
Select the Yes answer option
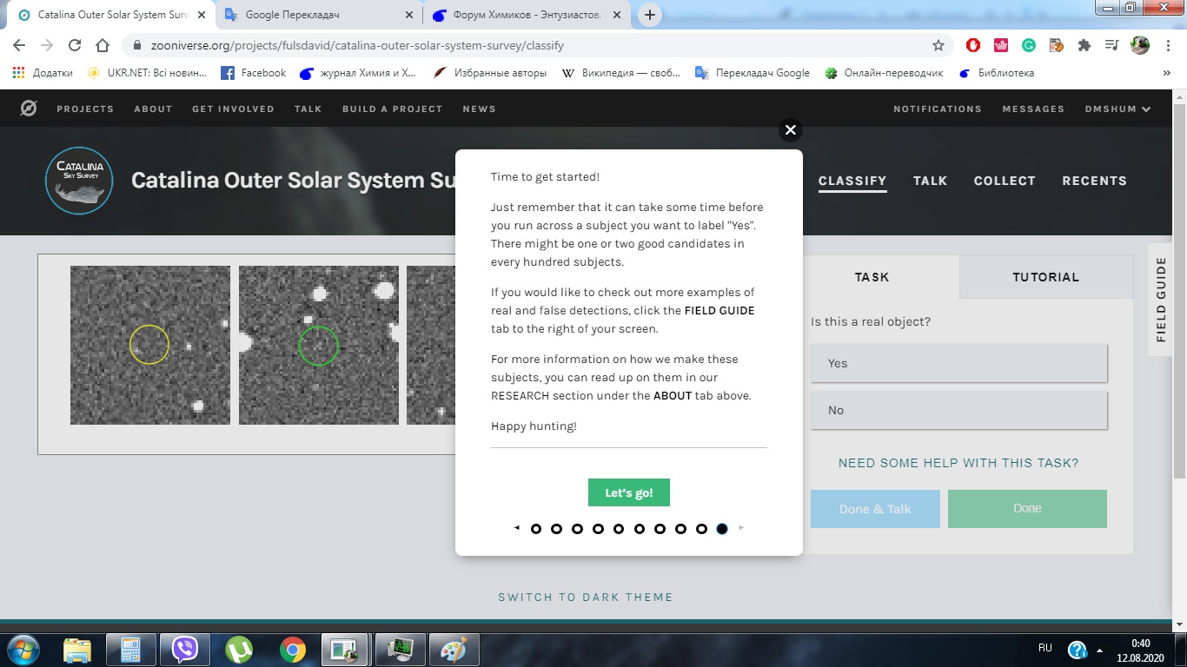click(958, 363)
